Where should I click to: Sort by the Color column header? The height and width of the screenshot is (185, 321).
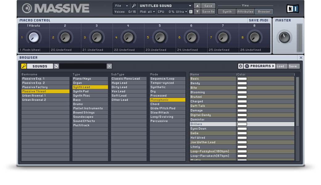[265, 74]
